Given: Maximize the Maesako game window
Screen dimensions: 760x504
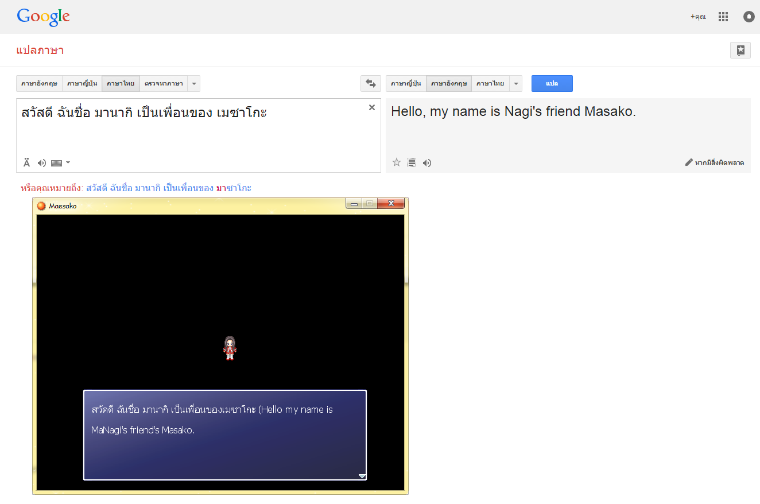Looking at the screenshot, I should pos(370,203).
